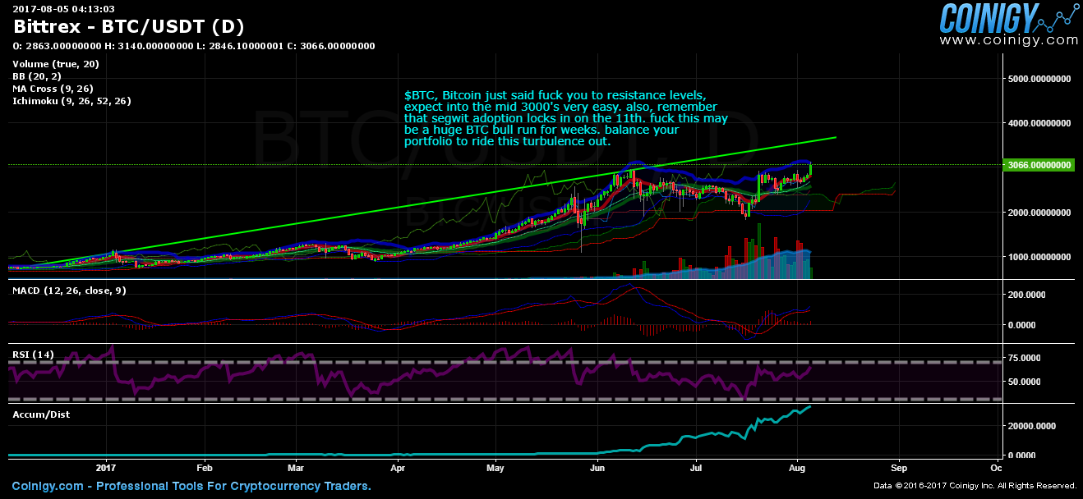The image size is (1083, 499).
Task: Select the Volume (true, 20) indicator label
Action: coord(56,64)
